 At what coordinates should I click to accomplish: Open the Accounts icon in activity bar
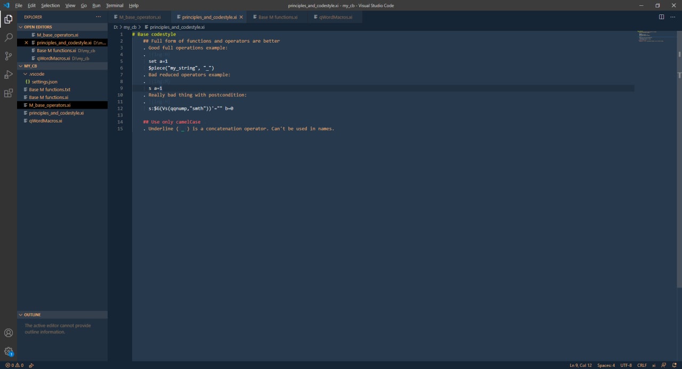[x=9, y=333]
